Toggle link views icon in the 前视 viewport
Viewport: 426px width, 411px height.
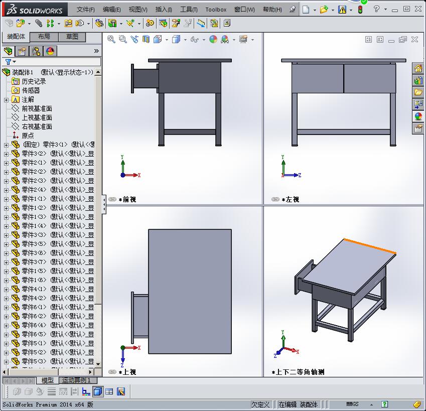point(112,199)
